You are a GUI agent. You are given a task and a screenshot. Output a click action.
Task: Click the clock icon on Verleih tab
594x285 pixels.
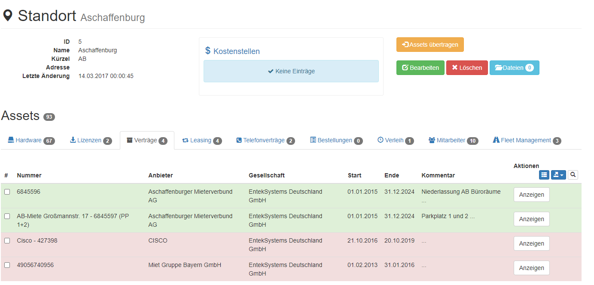click(x=380, y=140)
